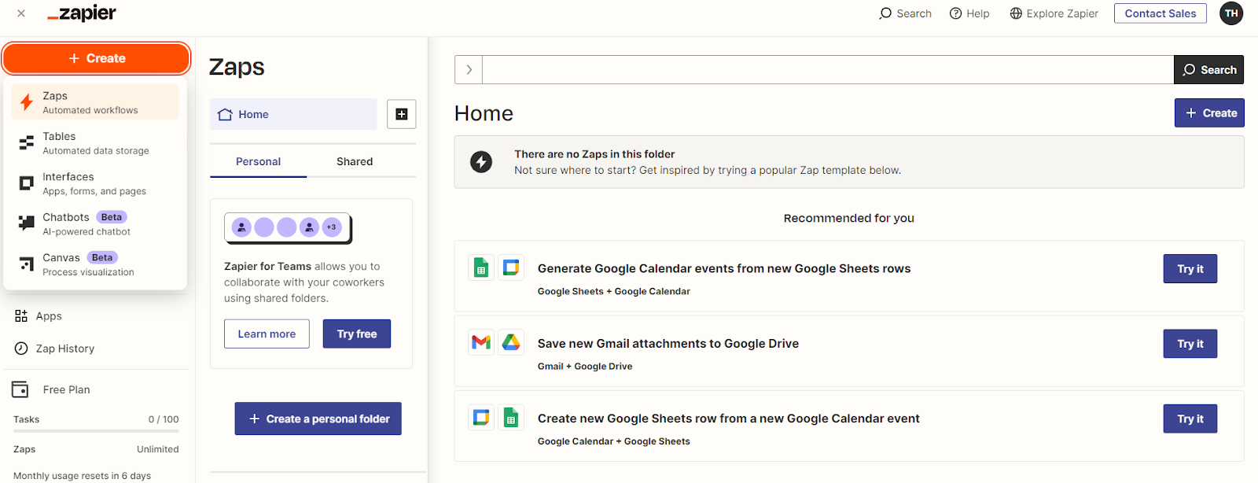Click the Apps grid icon in the sidebar

[21, 316]
